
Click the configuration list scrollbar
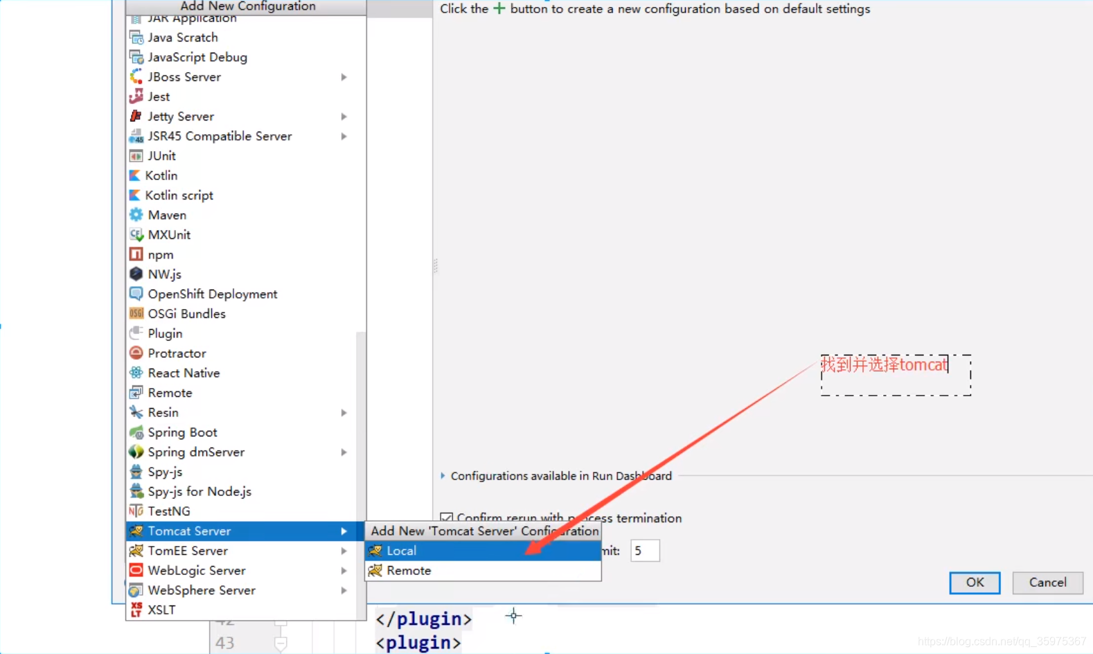click(x=360, y=475)
